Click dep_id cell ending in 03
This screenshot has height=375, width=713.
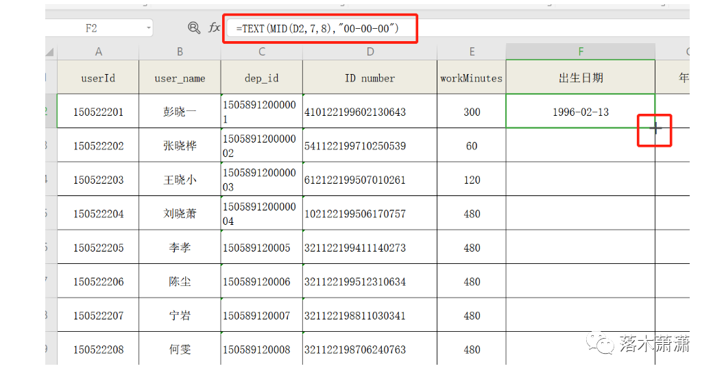point(261,180)
